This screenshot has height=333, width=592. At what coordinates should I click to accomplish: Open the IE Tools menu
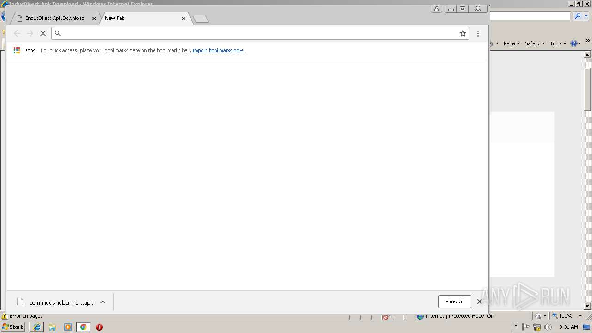(x=558, y=43)
